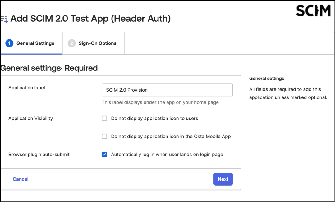Check the hide icon in Okta Mobile App box
Screen dimensions: 335x202
pos(104,136)
